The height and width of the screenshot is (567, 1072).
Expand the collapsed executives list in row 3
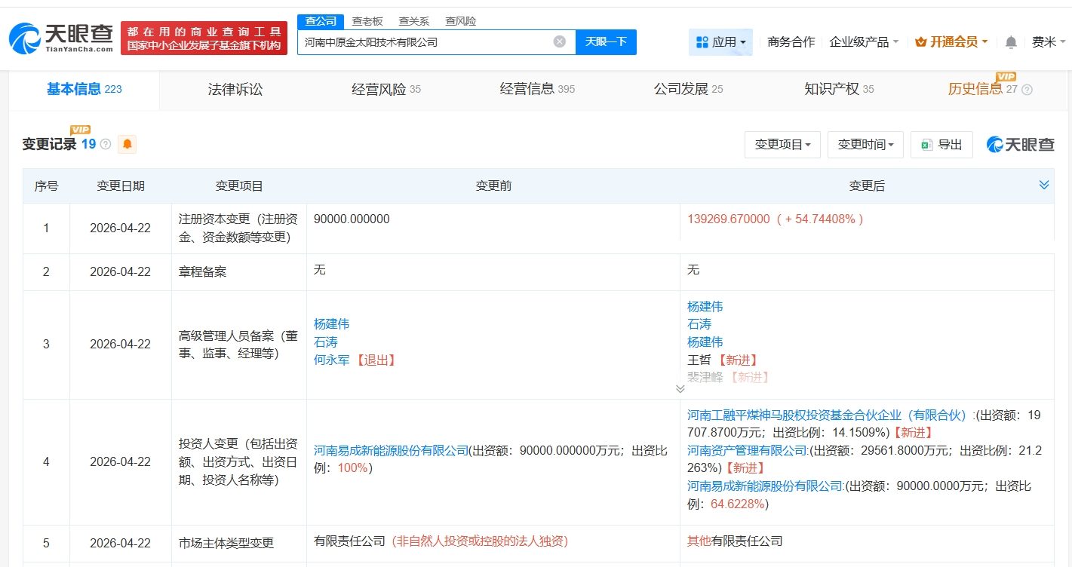point(680,389)
